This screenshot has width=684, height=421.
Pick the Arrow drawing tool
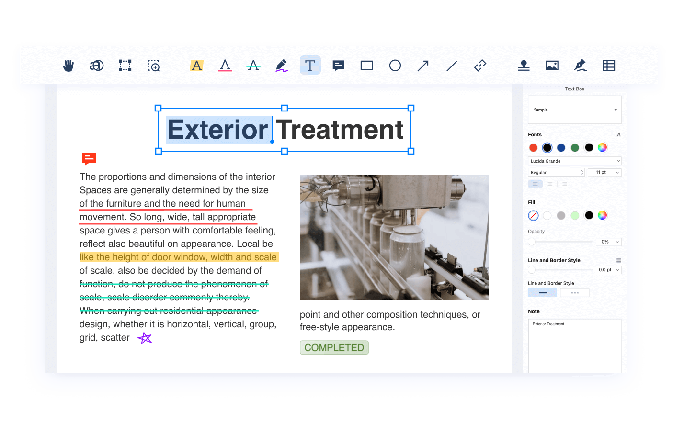pos(423,66)
